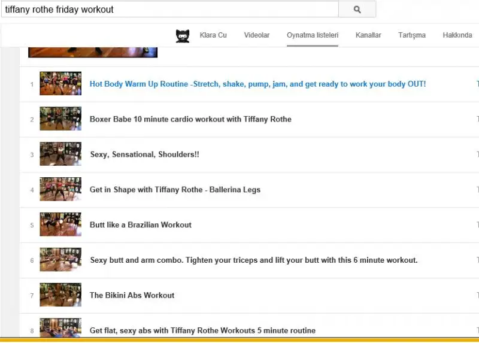479x343 pixels.
Task: Click in the search text field
Action: 169,10
